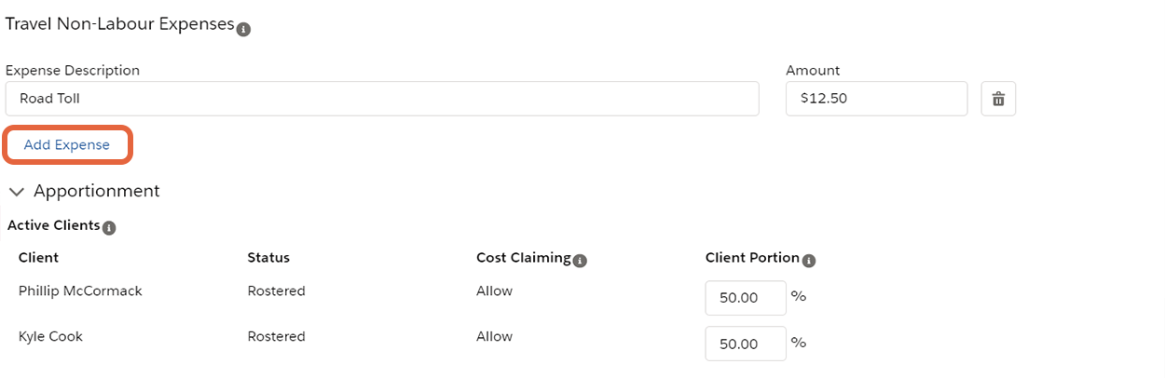Image resolution: width=1165 pixels, height=378 pixels.
Task: Edit Phillip McCormack's client portion percentage
Action: click(746, 298)
